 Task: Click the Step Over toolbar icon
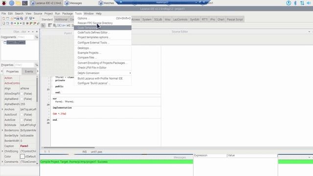click(35, 23)
